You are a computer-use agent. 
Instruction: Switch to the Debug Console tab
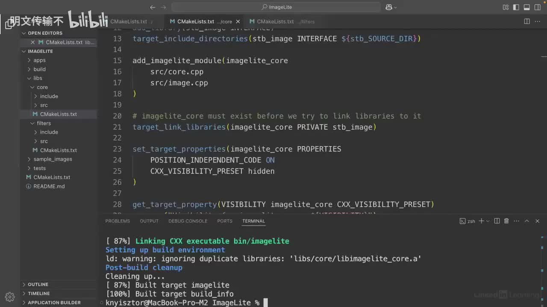click(188, 221)
